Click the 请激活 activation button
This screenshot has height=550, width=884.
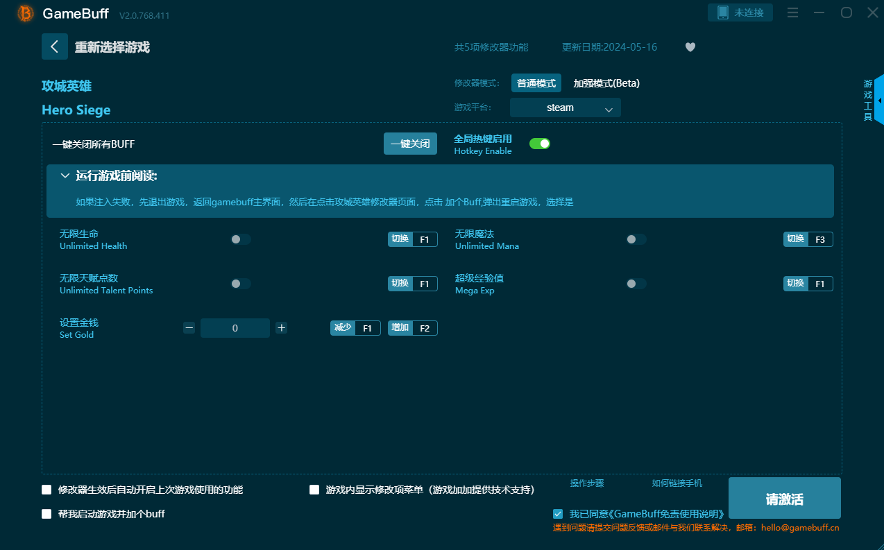coord(784,497)
